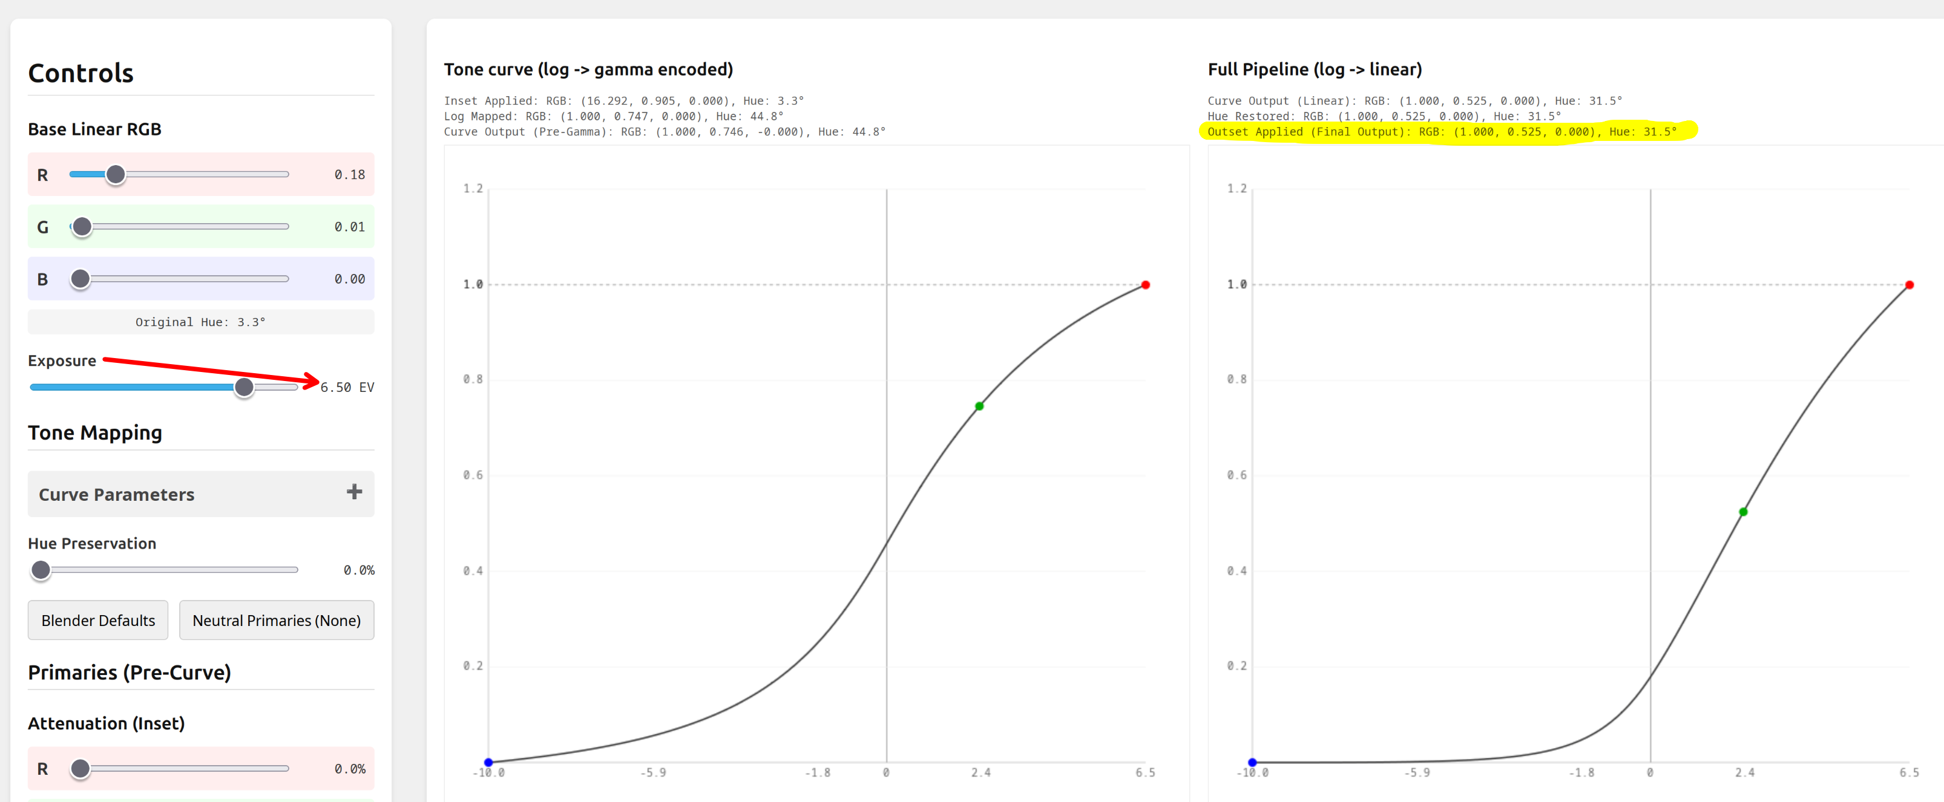
Task: Click the Curve Parameters header
Action: click(x=117, y=494)
